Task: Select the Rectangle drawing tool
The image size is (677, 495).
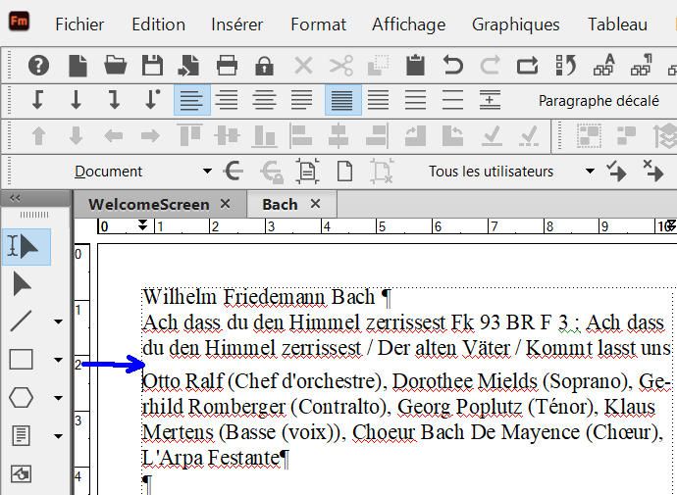Action: click(x=21, y=359)
